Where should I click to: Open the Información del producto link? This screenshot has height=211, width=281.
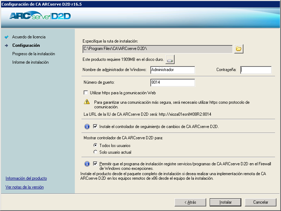(26, 178)
